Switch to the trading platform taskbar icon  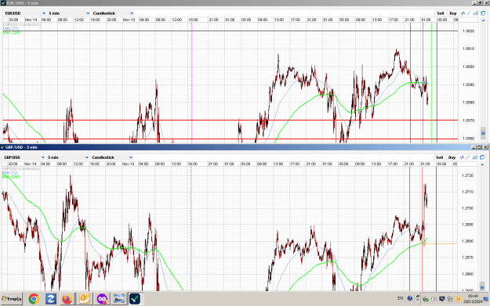point(135,299)
